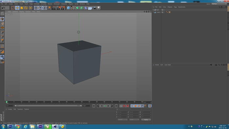Toggle the Y-axis lock
Screen dimensions: 229x129
pos(40,8)
